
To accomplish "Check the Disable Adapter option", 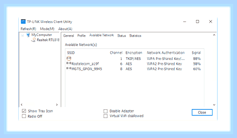I will click(x=106, y=111).
